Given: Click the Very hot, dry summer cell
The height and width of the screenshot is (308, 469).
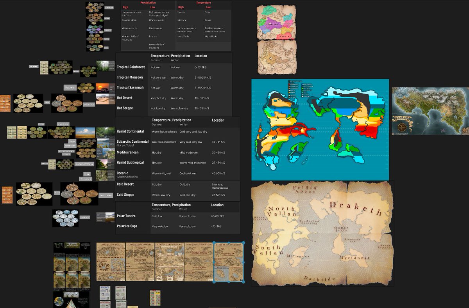Looking at the screenshot, I should (x=158, y=98).
